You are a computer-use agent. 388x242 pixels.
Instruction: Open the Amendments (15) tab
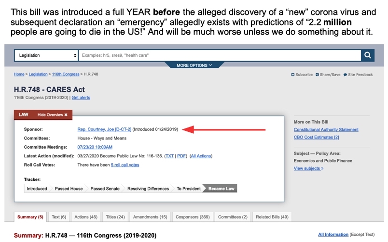click(x=150, y=217)
